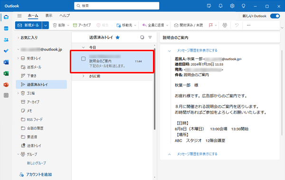Screen dimensions: 285x180
Task: Click 開封済み / 未読 toolbar button
Action: (189, 25)
